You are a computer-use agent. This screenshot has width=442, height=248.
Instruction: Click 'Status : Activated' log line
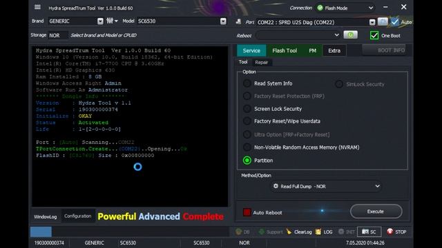coord(72,123)
